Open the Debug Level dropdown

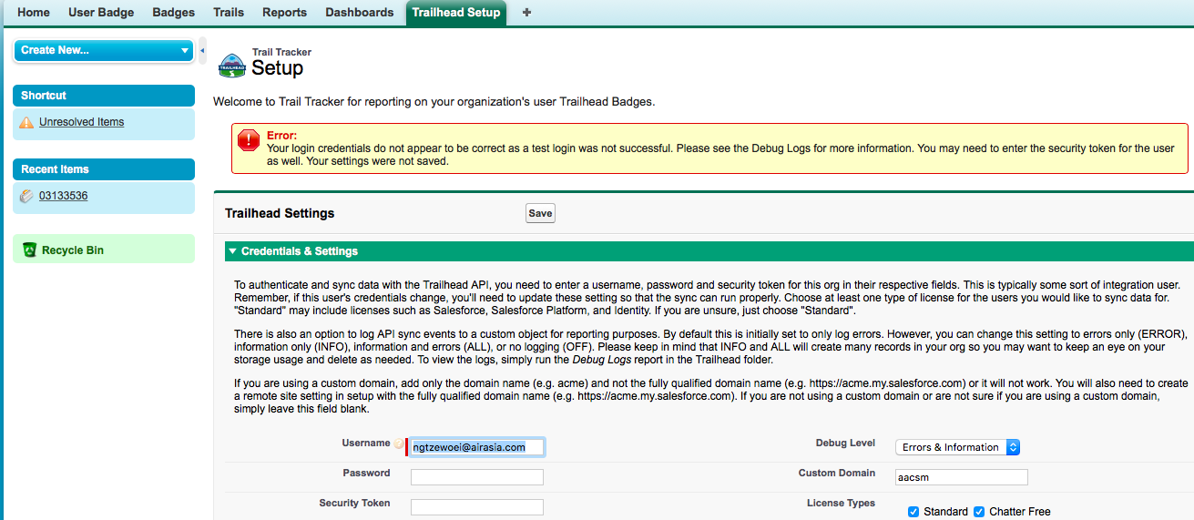pyautogui.click(x=958, y=447)
